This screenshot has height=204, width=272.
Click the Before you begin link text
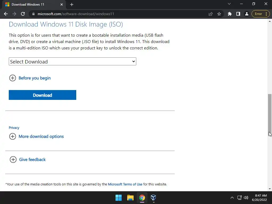pos(35,78)
